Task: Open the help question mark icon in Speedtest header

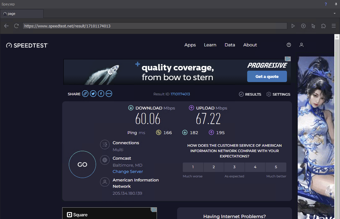Action: pos(289,45)
